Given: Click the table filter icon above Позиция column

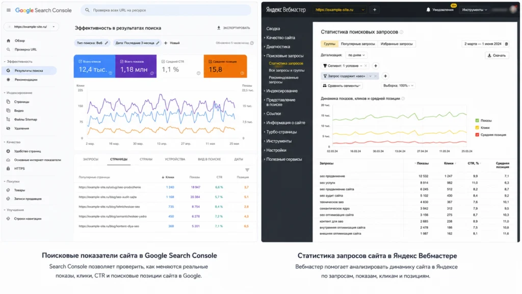Looking at the screenshot, I should tap(247, 170).
